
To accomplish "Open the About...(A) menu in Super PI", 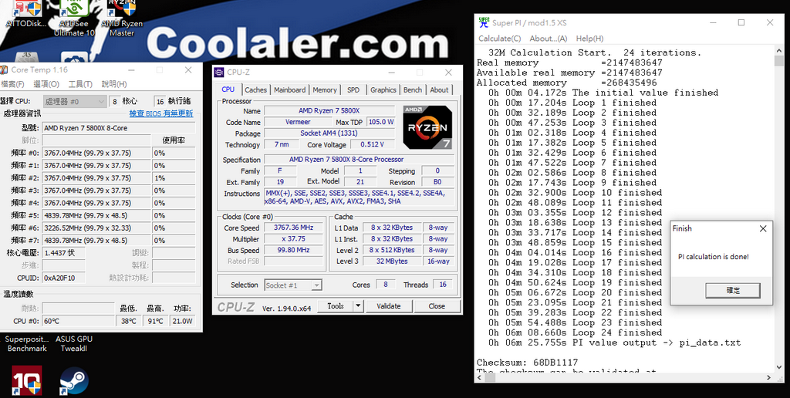I will [549, 39].
